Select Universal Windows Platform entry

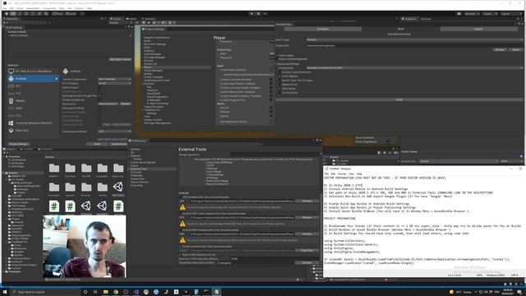33,123
